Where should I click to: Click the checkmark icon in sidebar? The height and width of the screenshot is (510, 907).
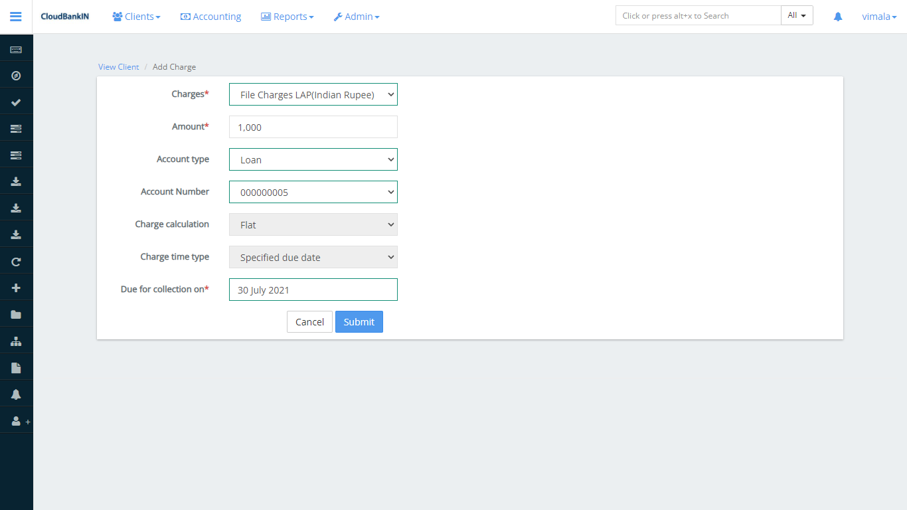16,102
